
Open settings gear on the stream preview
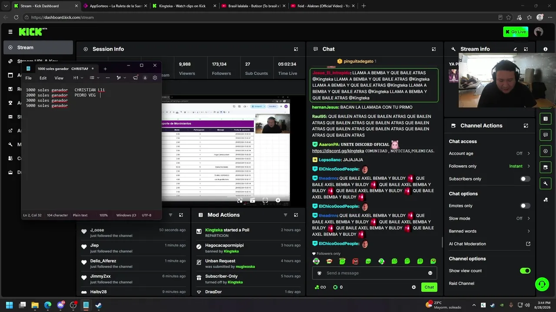click(278, 201)
